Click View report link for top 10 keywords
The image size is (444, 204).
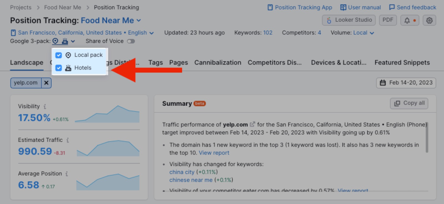point(214,153)
